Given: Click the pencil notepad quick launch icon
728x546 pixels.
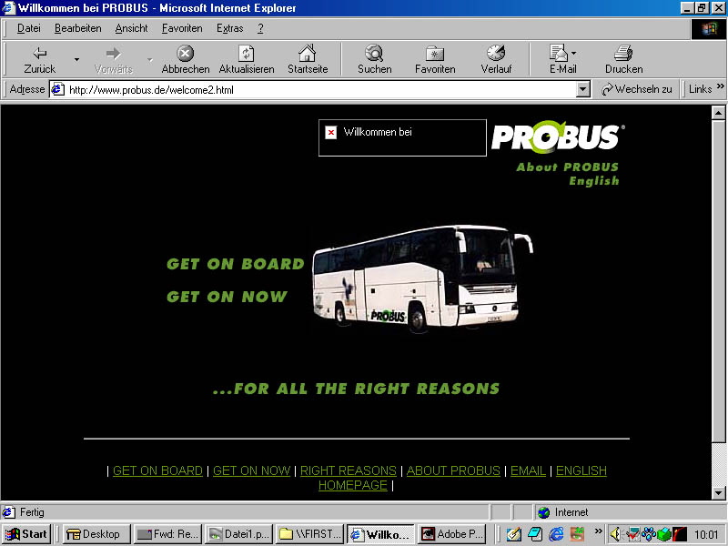Looking at the screenshot, I should click(x=514, y=534).
